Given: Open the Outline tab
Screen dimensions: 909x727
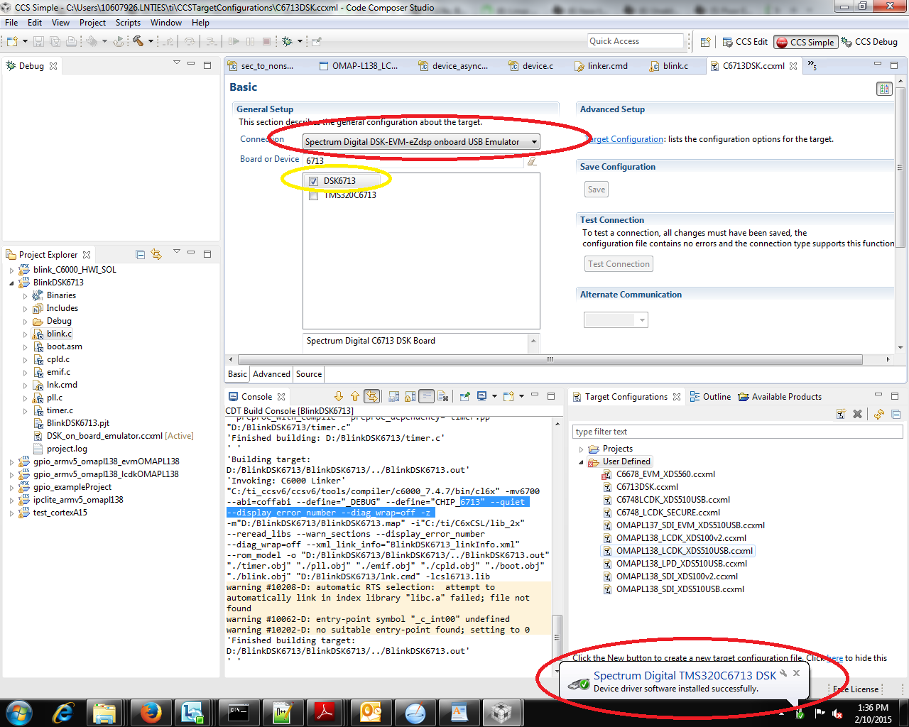Looking at the screenshot, I should pyautogui.click(x=710, y=397).
